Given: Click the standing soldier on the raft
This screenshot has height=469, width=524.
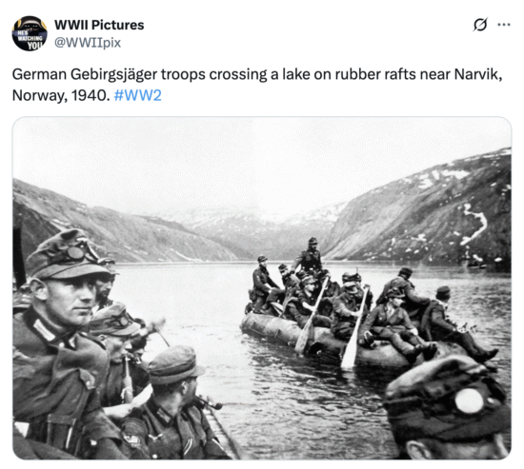Looking at the screenshot, I should coord(309,255).
